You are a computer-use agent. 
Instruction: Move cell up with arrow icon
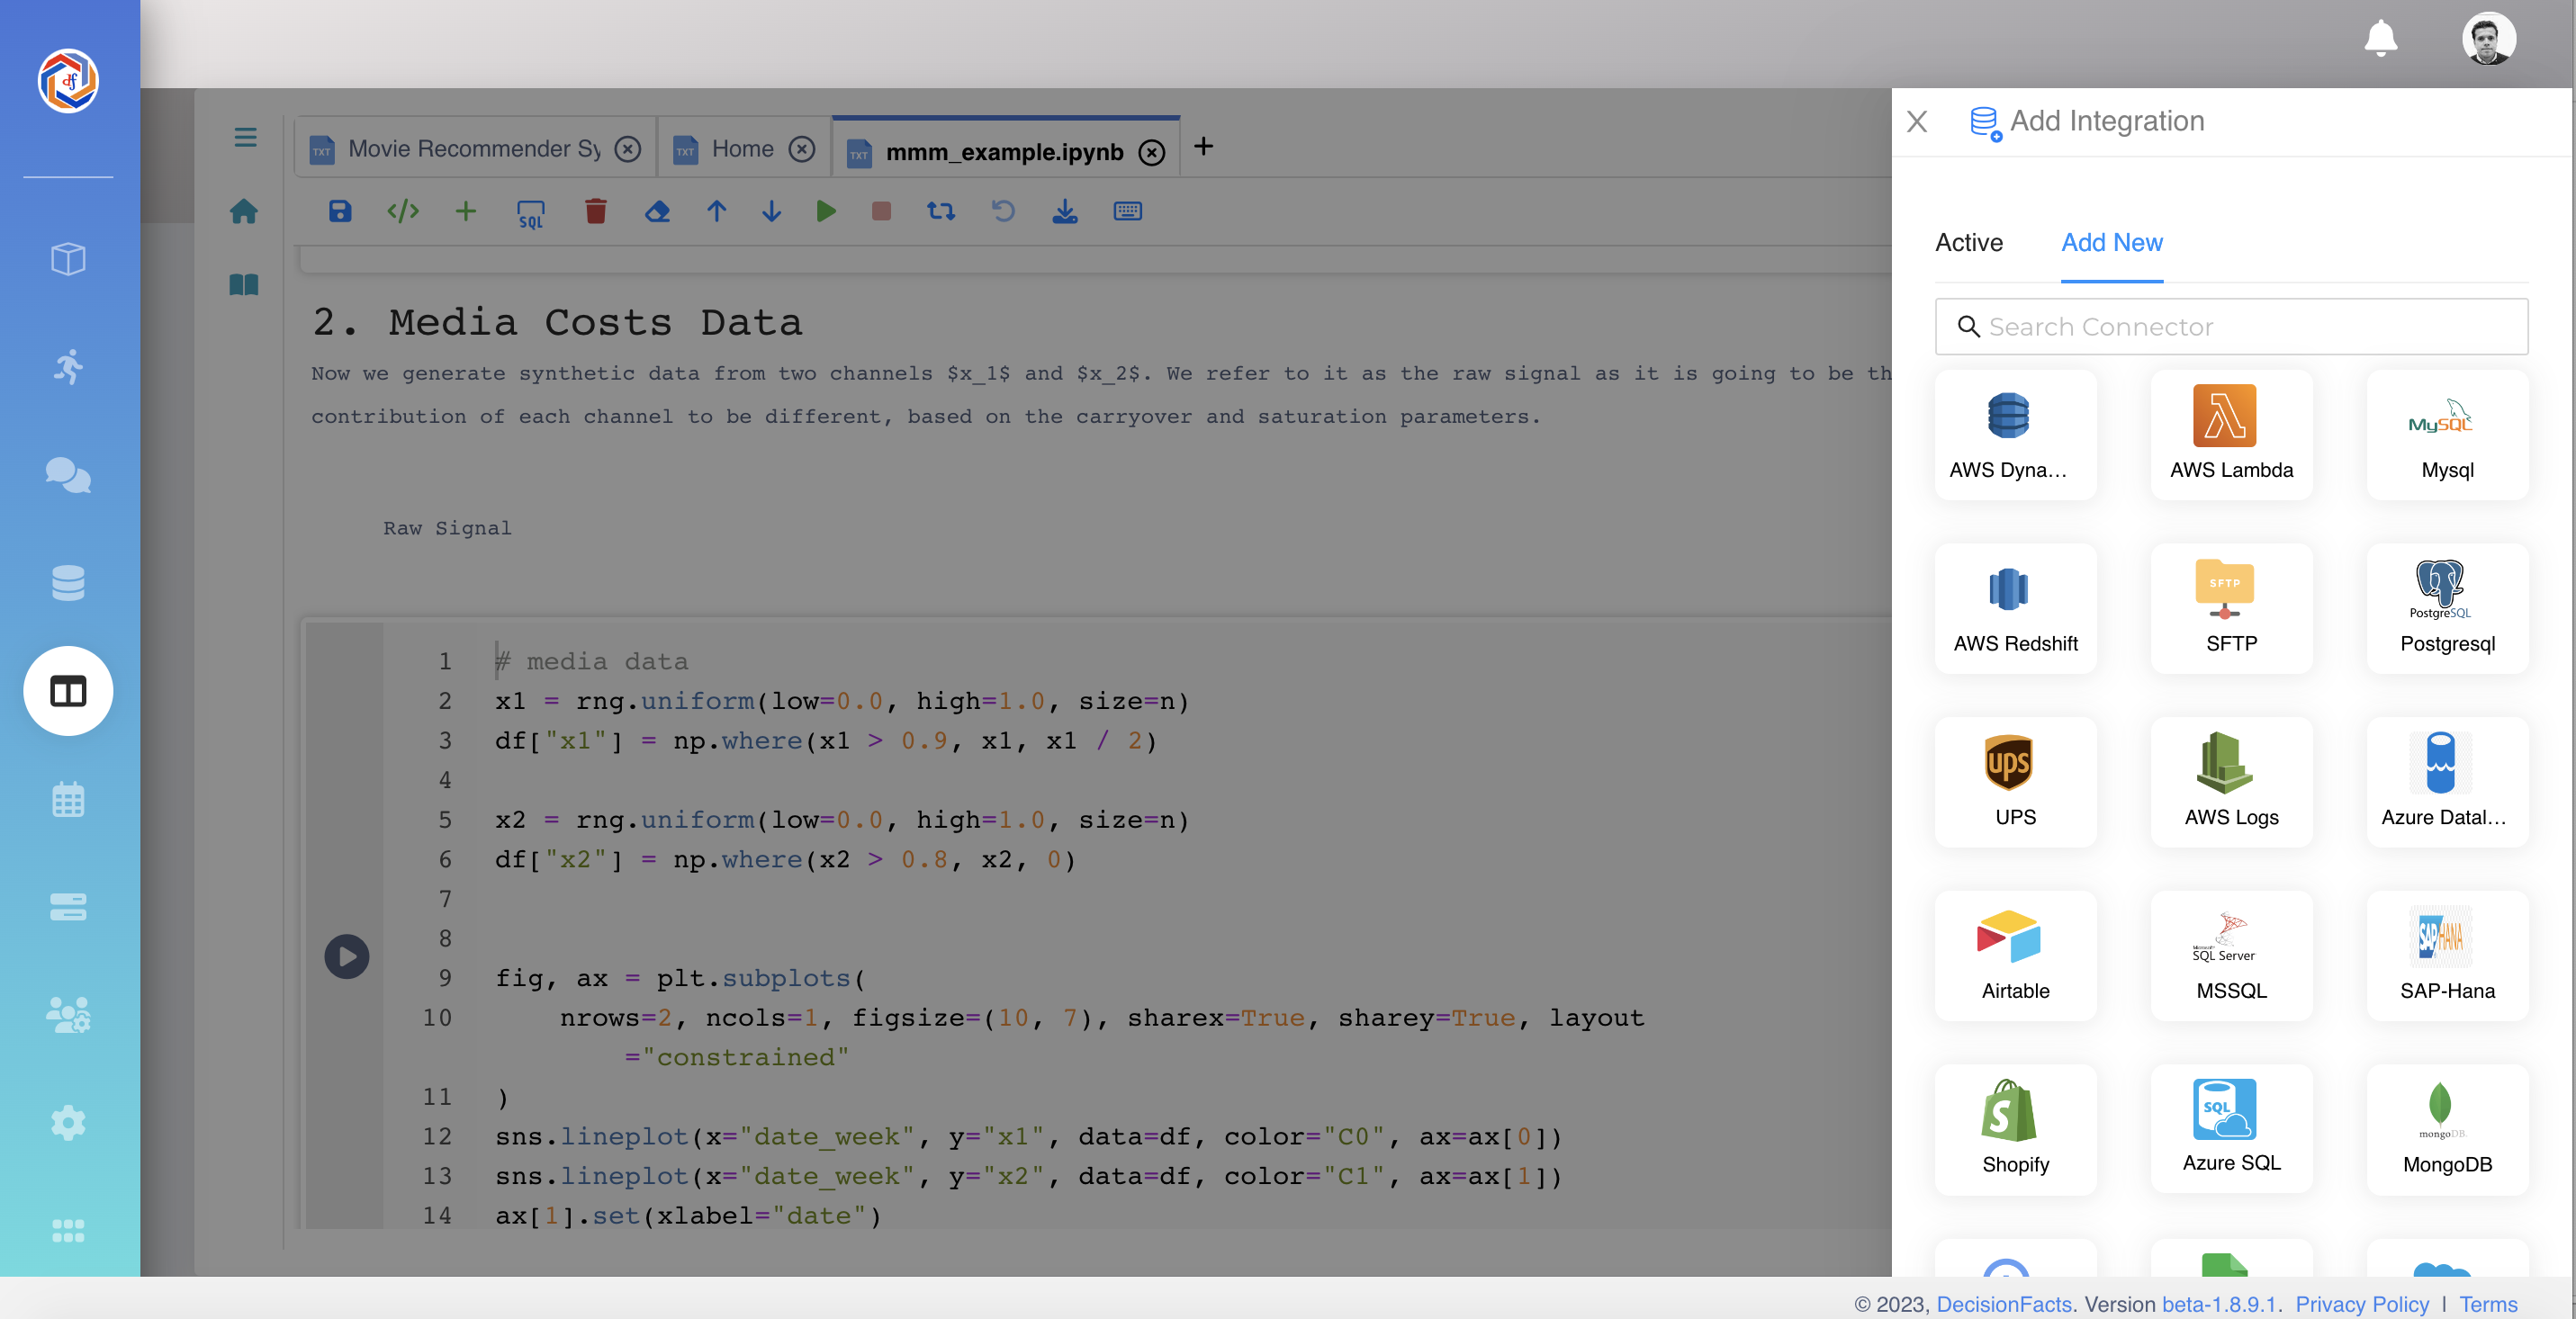[x=716, y=211]
